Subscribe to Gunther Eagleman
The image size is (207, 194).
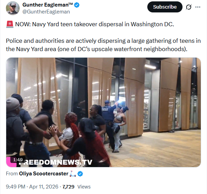(165, 7)
